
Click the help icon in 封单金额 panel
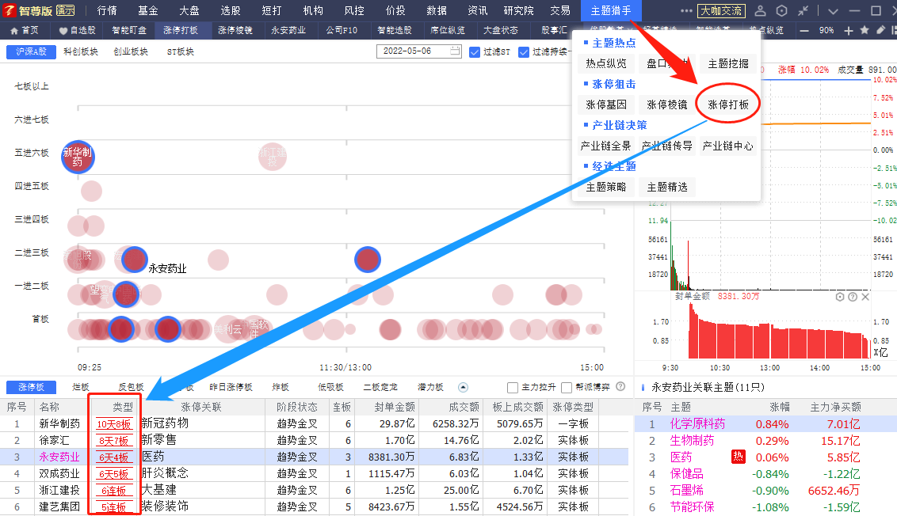tap(853, 297)
